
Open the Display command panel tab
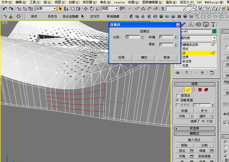click(206, 24)
